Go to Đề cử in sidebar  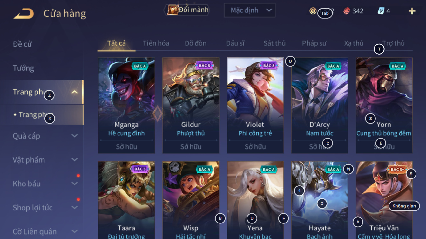coord(23,44)
